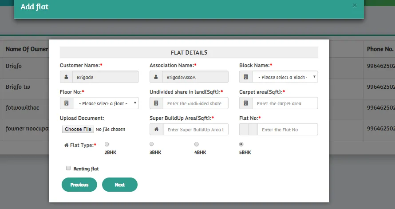This screenshot has width=395, height=209.
Task: Open the Floor No dropdown
Action: click(x=106, y=103)
